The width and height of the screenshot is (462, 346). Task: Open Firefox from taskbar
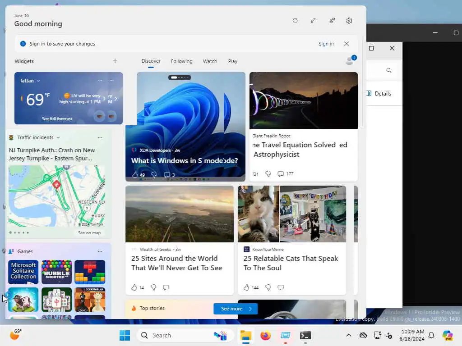coord(265,335)
